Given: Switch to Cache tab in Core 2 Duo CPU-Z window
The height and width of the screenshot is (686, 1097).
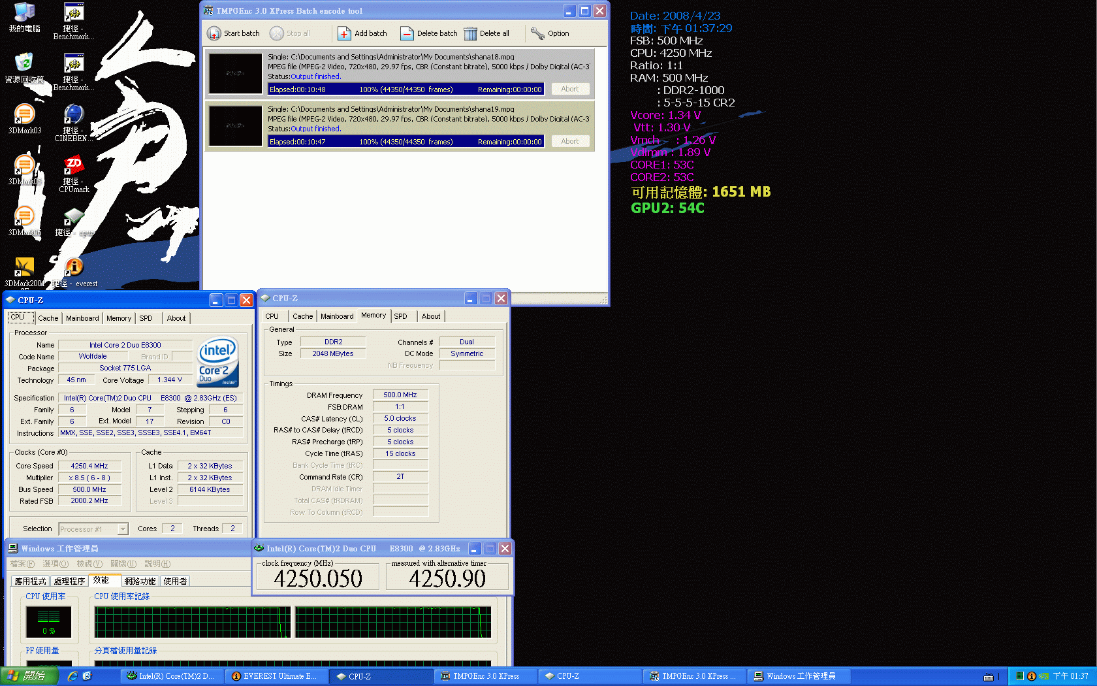Looking at the screenshot, I should 48,318.
